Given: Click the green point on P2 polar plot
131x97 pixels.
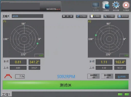Looking at the screenshot, I should point(96,35).
